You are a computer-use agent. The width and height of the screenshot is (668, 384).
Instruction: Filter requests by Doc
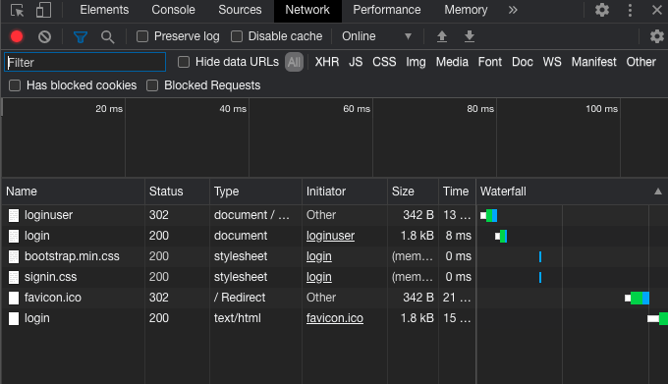[523, 62]
